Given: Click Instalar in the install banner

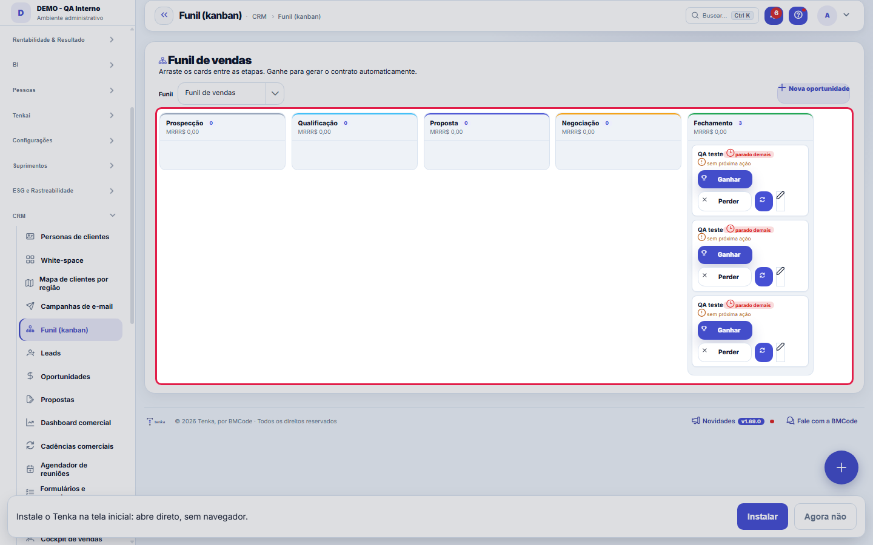Looking at the screenshot, I should (763, 517).
